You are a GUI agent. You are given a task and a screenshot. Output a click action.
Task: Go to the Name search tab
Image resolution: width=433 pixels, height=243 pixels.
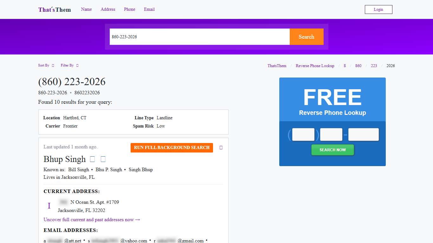(x=86, y=9)
